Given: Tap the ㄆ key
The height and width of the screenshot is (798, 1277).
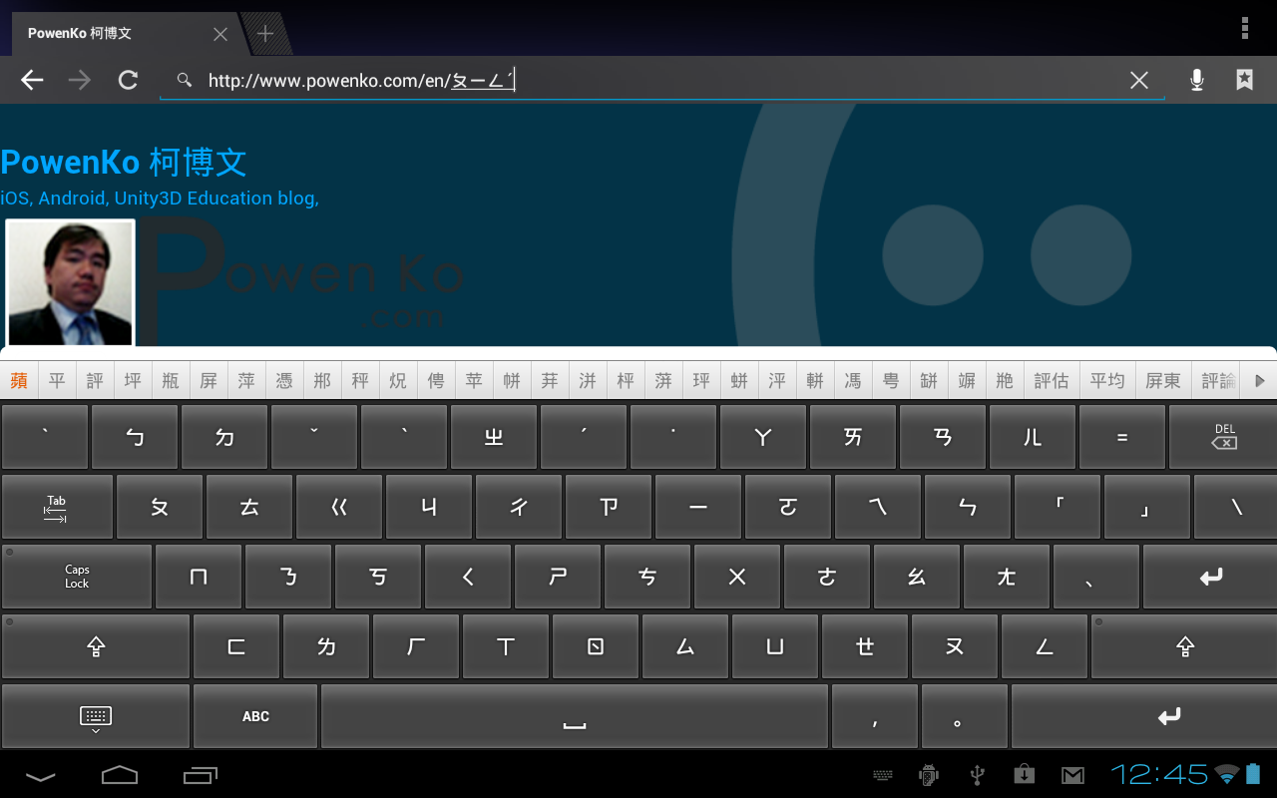Looking at the screenshot, I should [160, 507].
